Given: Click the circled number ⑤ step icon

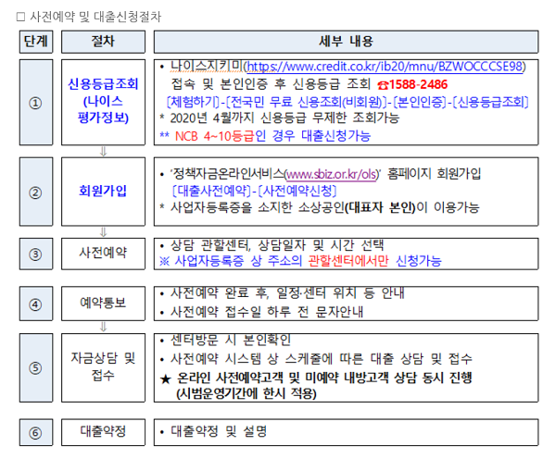Looking at the screenshot, I should point(34,367).
